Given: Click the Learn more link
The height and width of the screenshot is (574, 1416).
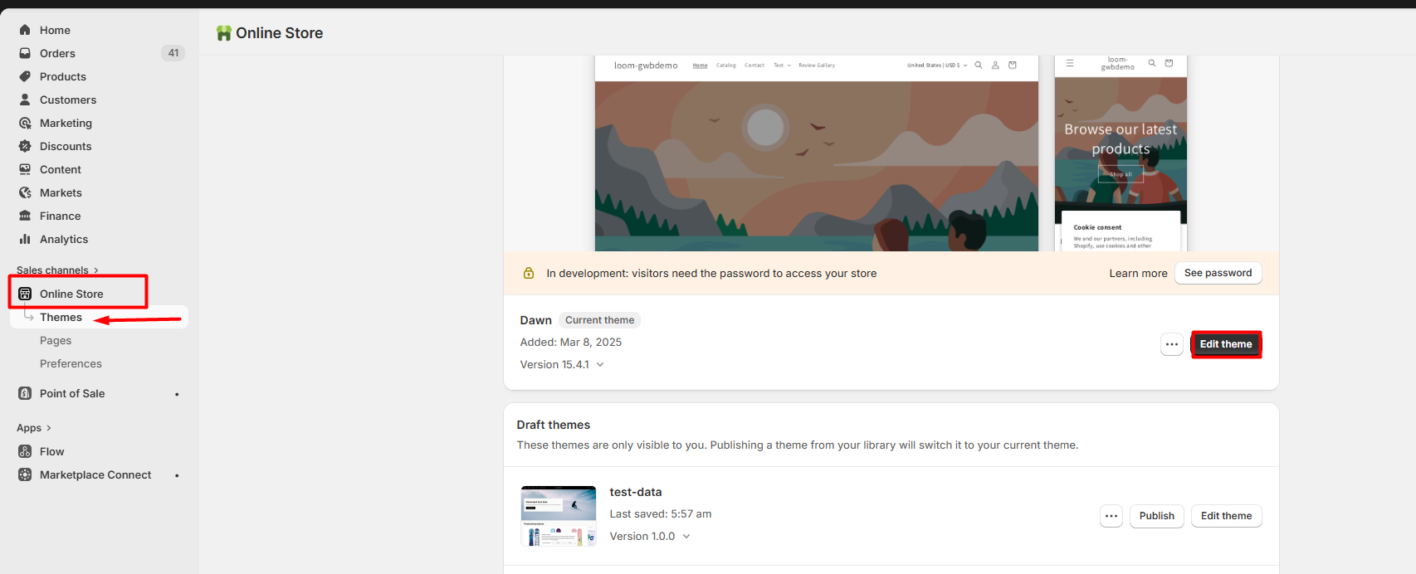Looking at the screenshot, I should click(x=1138, y=274).
